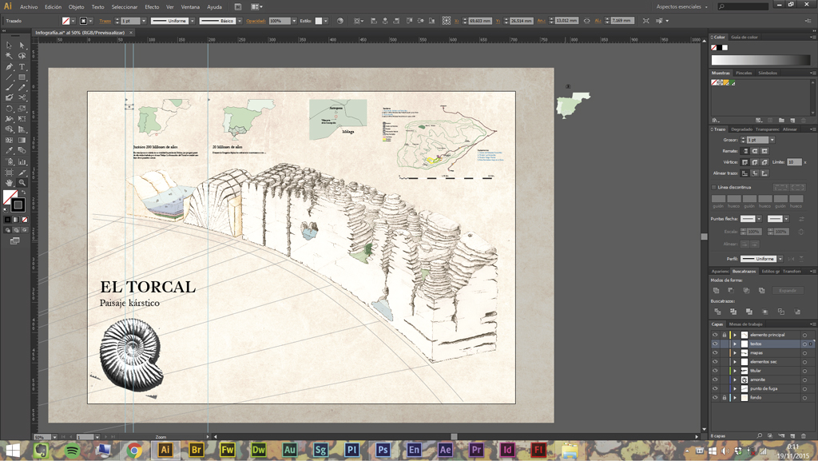818x461 pixels.
Task: Expand the 'elemento principal' layer
Action: tap(735, 335)
